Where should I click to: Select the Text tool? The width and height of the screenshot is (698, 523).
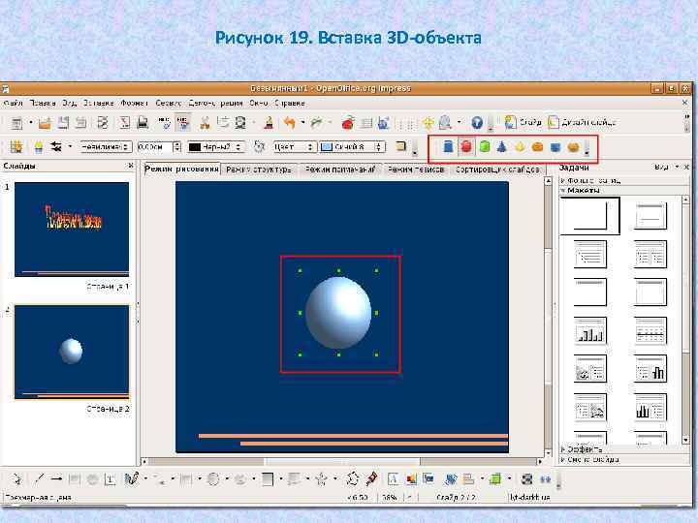point(110,479)
